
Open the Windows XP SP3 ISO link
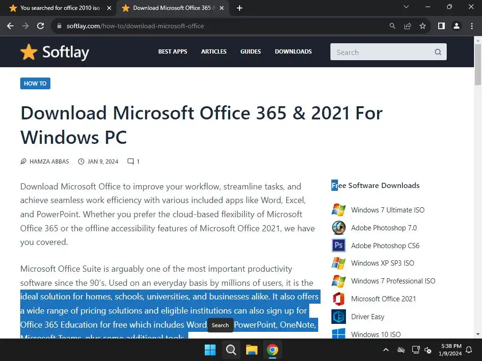pos(382,263)
